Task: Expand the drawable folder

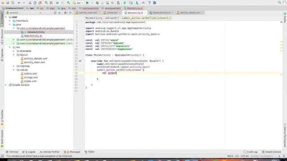Action: pyautogui.click(x=14, y=51)
